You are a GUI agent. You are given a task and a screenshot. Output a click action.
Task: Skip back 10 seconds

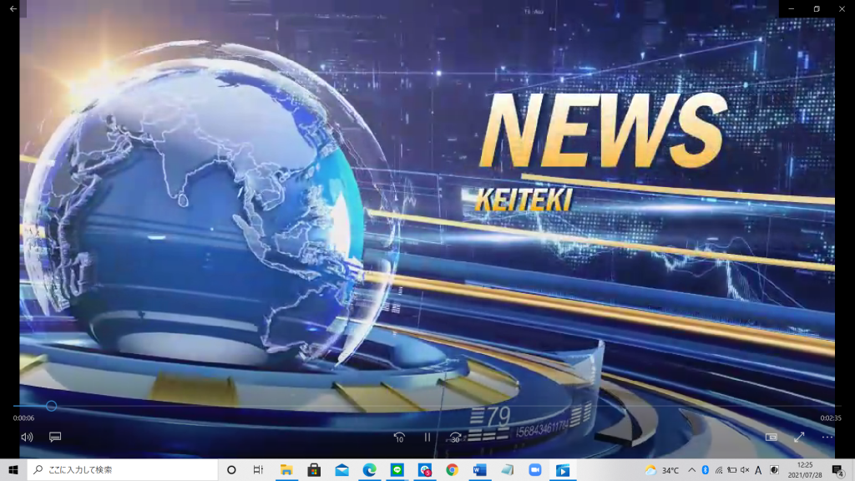[399, 437]
